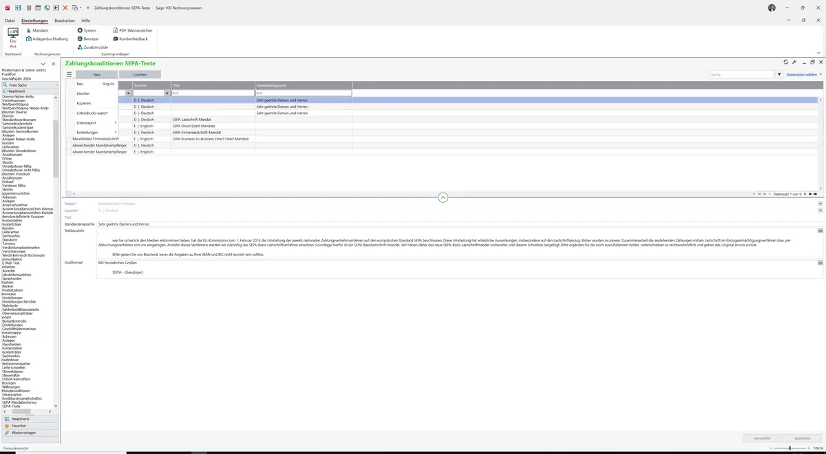Click the Speichern button

(x=803, y=437)
